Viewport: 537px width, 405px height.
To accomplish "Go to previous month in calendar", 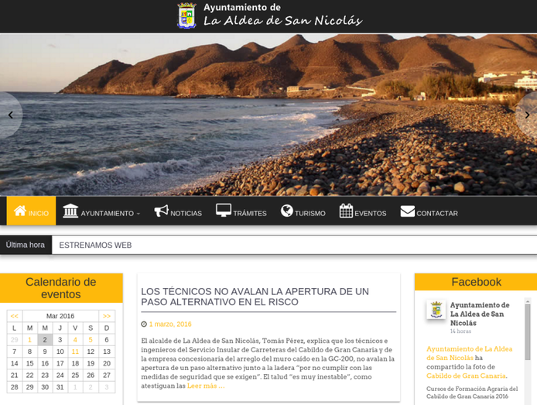I will pyautogui.click(x=14, y=316).
